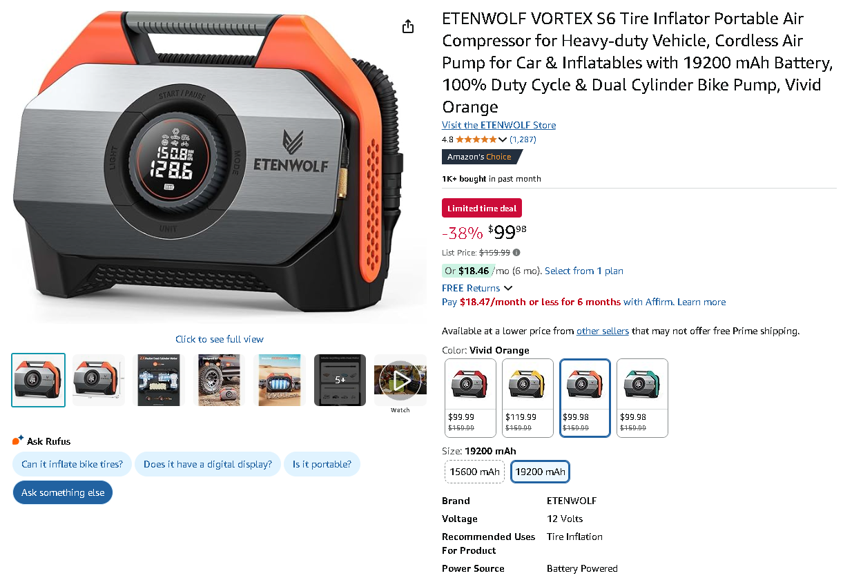
Task: Select the dual cylinder motor diagram thumbnail
Action: (x=159, y=380)
